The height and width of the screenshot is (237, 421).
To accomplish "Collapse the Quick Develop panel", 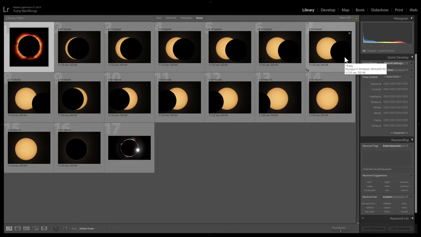I will pyautogui.click(x=412, y=57).
